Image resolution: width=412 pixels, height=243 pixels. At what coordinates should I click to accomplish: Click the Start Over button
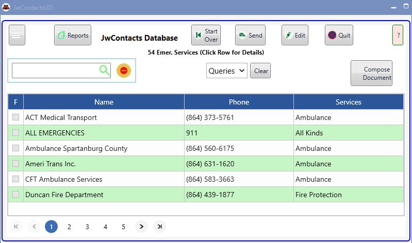(206, 35)
